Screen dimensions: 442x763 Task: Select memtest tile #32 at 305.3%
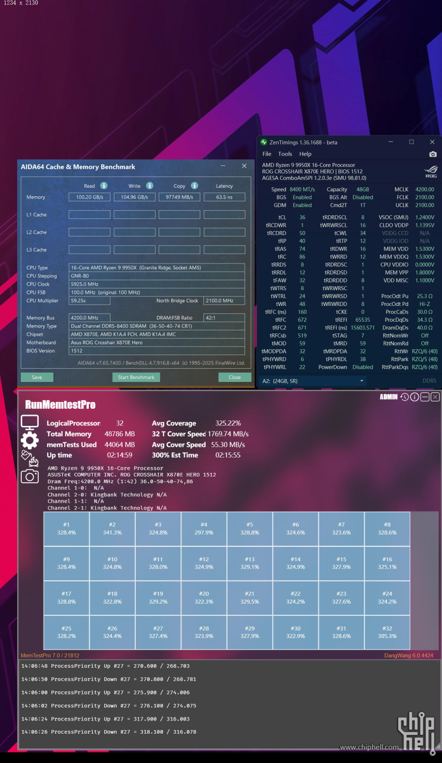point(387,632)
